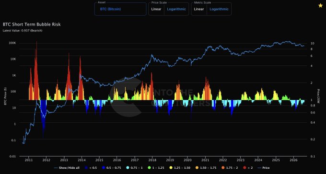Open the BTC (Bitcoin) asset selector
Viewport: 326px width, 174px height.
(120, 9)
